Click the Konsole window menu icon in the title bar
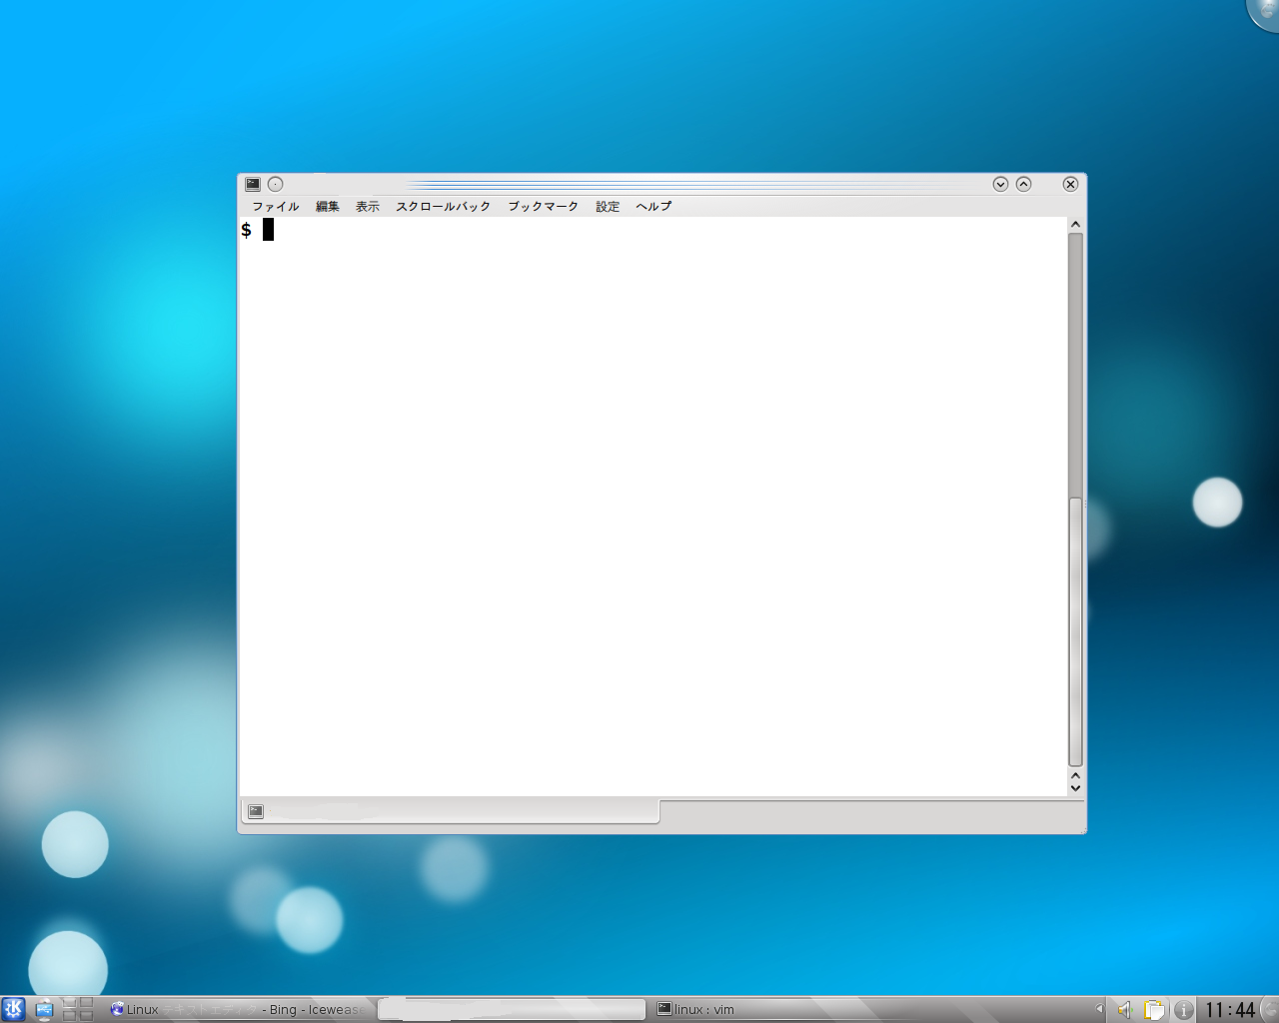Screen dimensions: 1279x1023 click(253, 184)
